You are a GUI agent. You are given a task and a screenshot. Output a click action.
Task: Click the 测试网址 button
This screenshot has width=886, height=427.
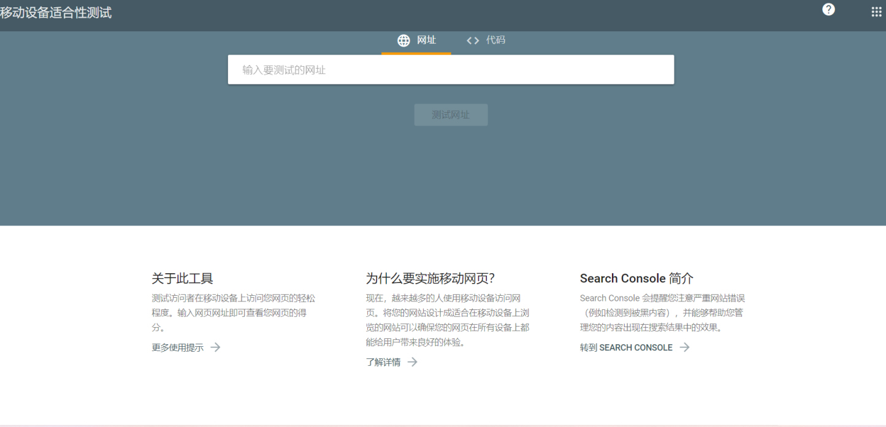pos(451,115)
